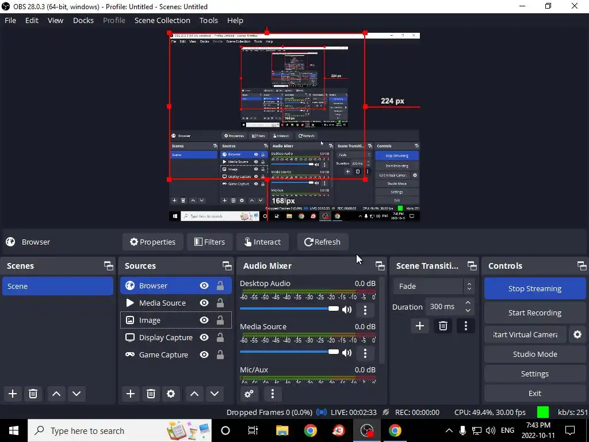Open the File menu
The image size is (589, 442).
click(10, 20)
